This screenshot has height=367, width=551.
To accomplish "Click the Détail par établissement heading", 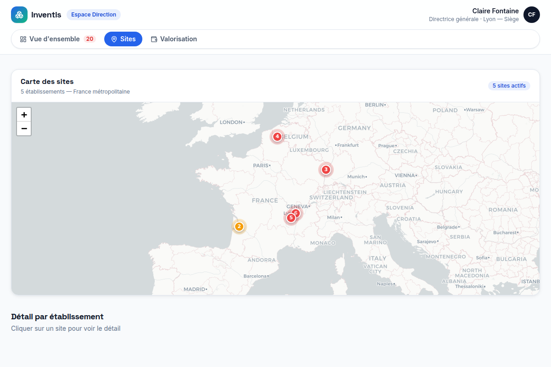I will coord(57,317).
